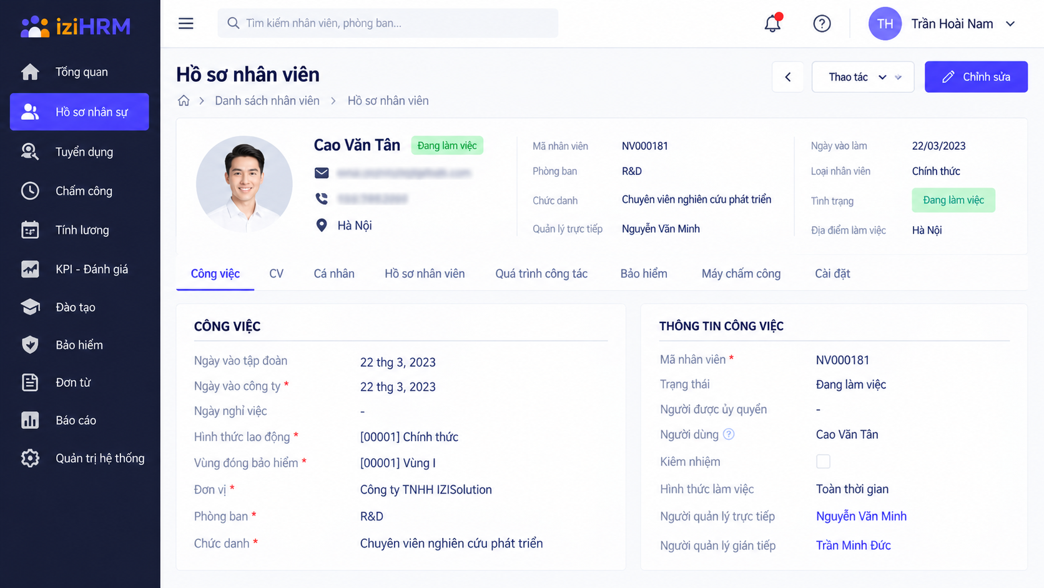Focus the employee search input field
The height and width of the screenshot is (588, 1044).
click(x=388, y=23)
